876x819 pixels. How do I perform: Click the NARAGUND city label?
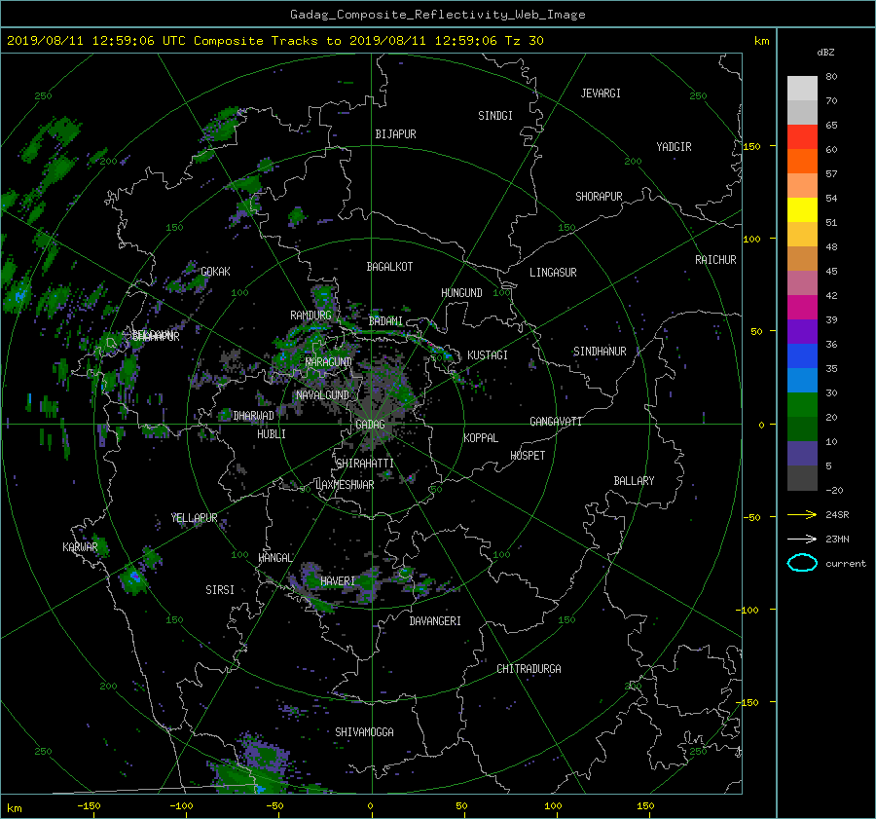(329, 362)
